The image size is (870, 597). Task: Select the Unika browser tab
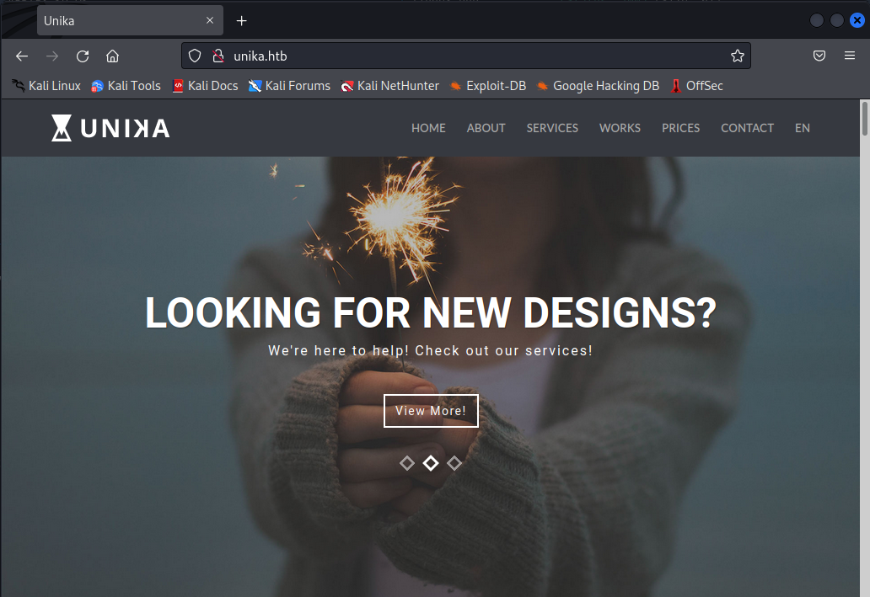[x=130, y=20]
